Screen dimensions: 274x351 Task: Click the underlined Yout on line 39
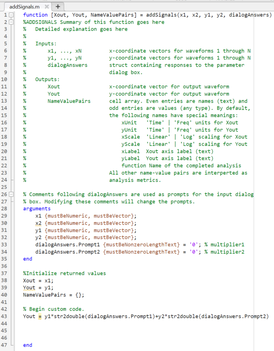coord(29,288)
